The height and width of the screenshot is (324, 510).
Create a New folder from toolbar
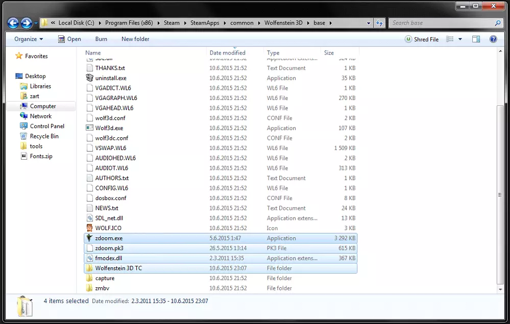pyautogui.click(x=135, y=39)
